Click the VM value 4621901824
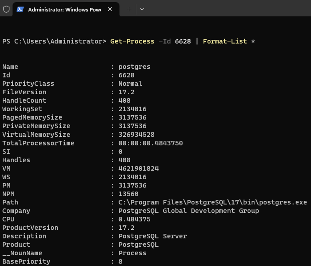 pos(138,169)
